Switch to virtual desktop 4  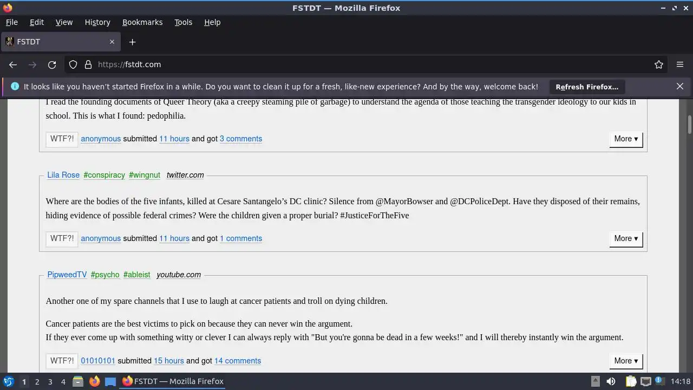click(63, 381)
